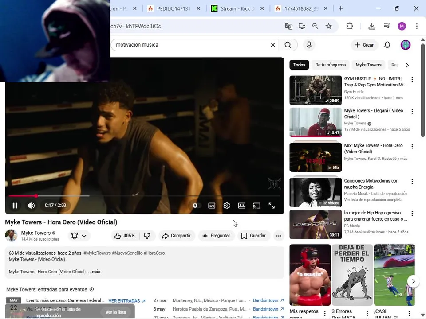Open options for Canciones Motivadoras playlist
Screen dimensions: 426x319
point(412,182)
